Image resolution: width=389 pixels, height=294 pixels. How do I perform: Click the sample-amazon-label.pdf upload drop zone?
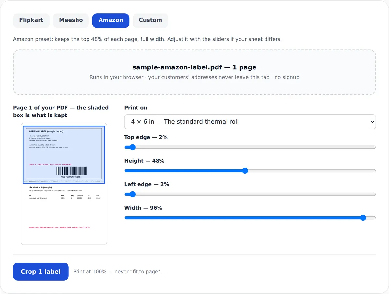coord(194,72)
